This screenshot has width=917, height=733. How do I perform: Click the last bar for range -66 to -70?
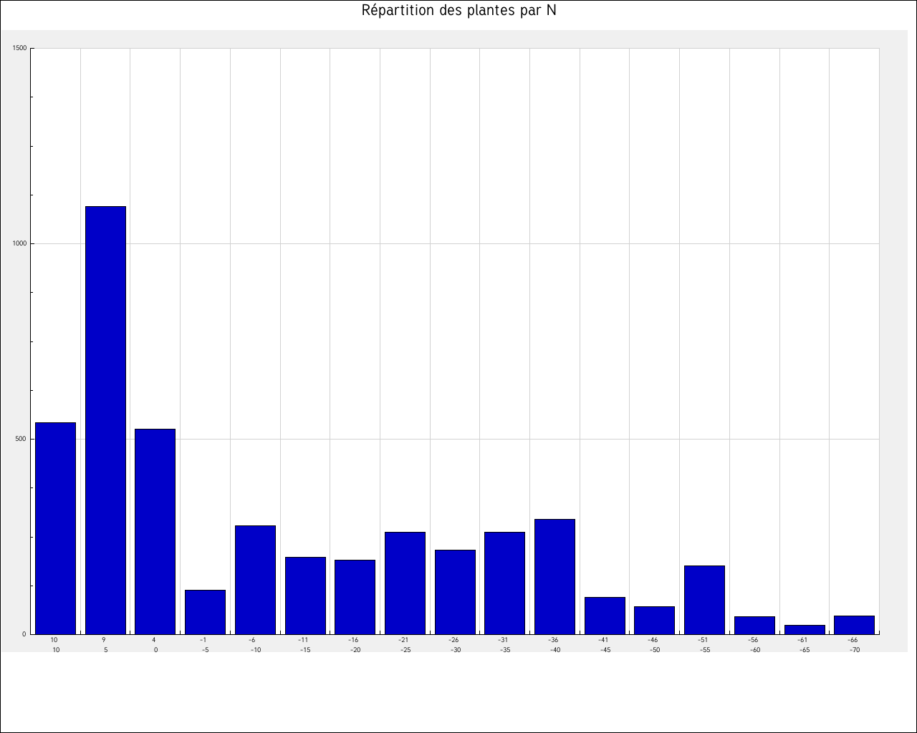pyautogui.click(x=854, y=625)
